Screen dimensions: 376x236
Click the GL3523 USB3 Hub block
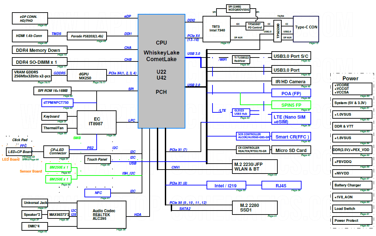point(241,112)
